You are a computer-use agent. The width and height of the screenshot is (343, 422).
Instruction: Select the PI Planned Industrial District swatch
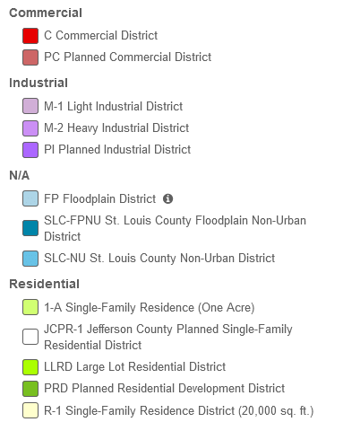[x=30, y=150]
